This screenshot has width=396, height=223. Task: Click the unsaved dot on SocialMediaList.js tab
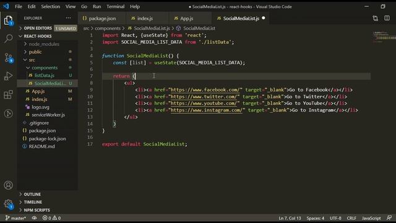pos(264,18)
